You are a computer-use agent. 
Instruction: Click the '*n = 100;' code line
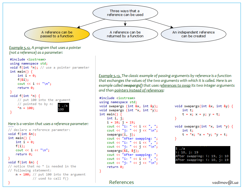pos(26,108)
